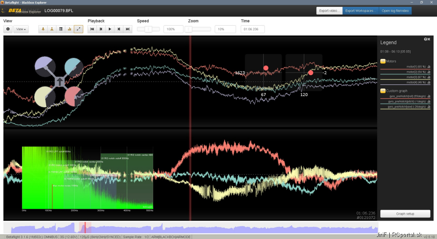Show analyser for gyro_preNotch[yaw]

pos(429,107)
